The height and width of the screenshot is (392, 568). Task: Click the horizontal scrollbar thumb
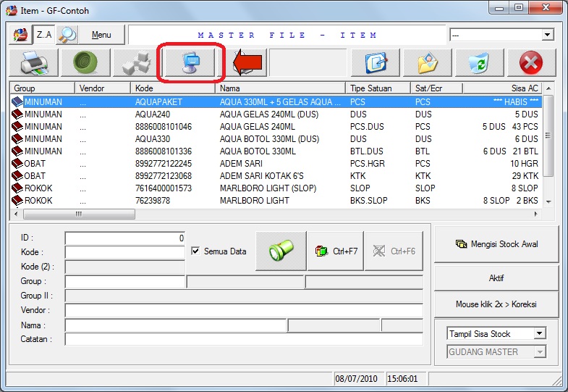79,214
